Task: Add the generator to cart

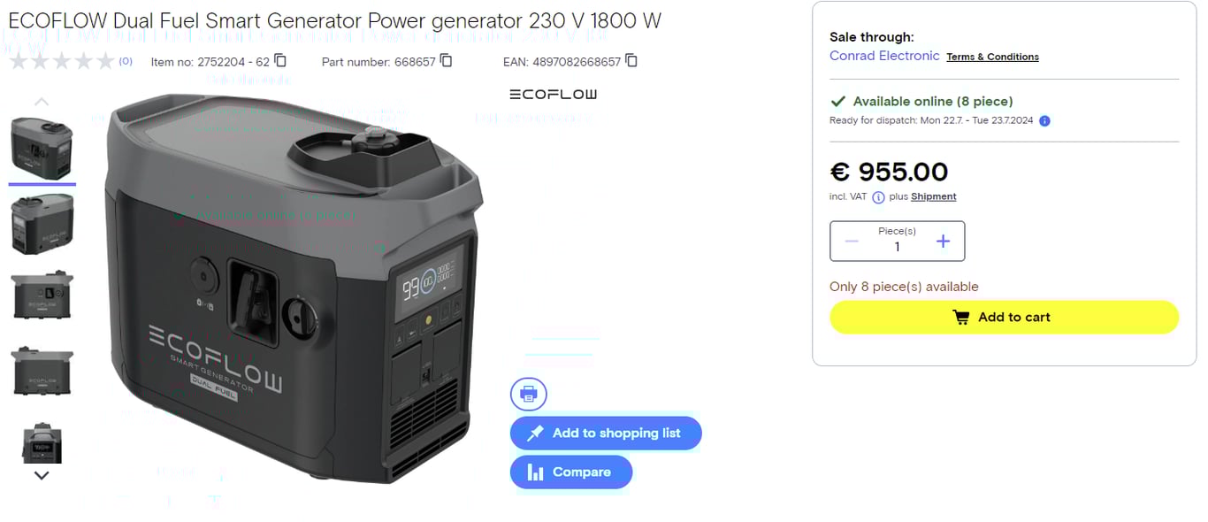Action: coord(1004,318)
